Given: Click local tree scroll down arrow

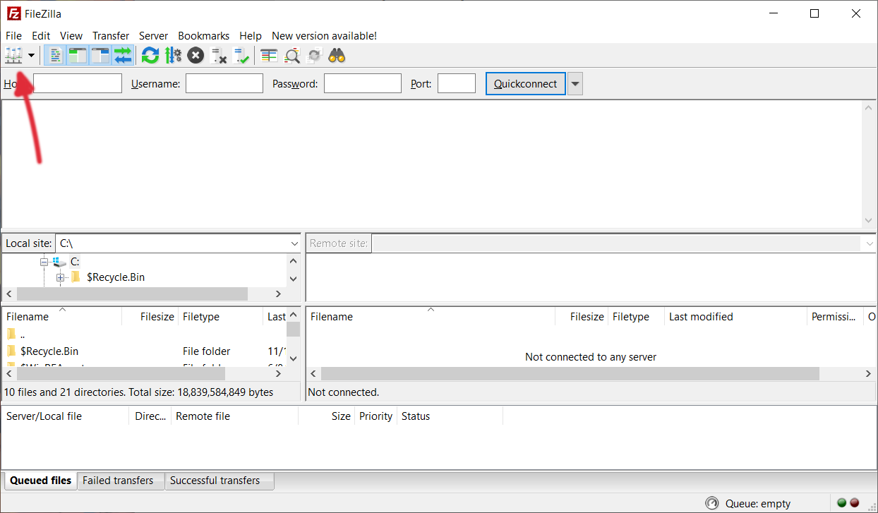Looking at the screenshot, I should point(294,278).
